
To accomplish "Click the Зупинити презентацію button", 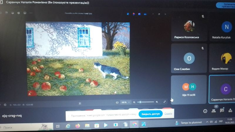I will [226, 5].
